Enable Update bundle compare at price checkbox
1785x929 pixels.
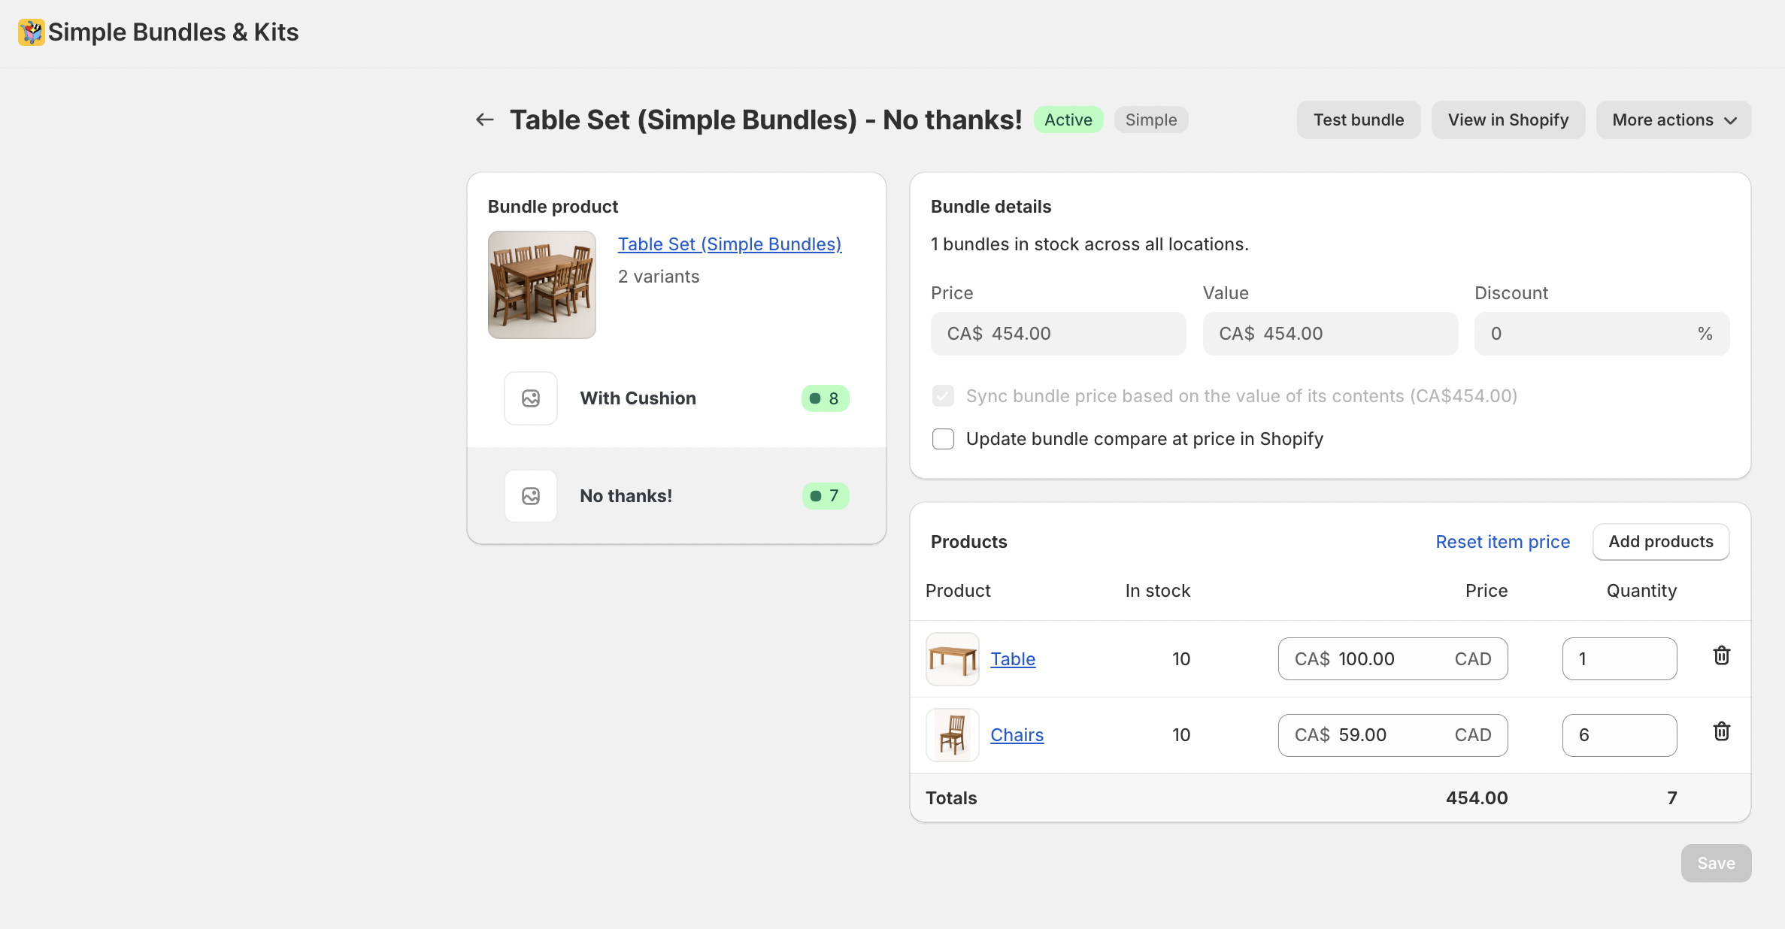click(x=943, y=439)
